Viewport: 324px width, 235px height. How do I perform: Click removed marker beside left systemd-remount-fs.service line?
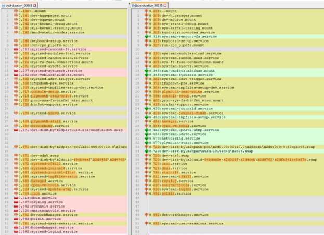[16, 49]
